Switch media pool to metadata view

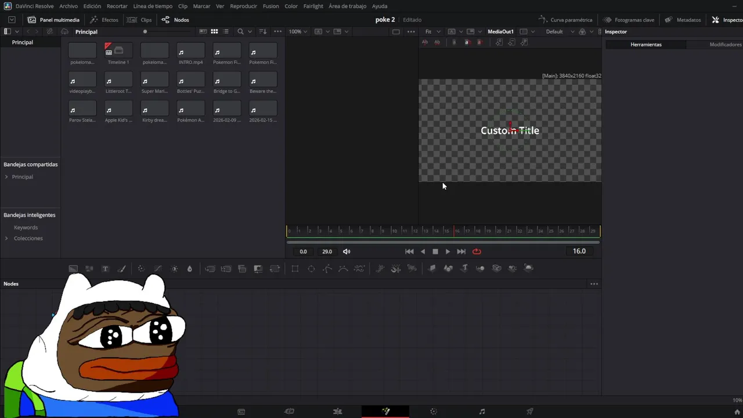click(x=203, y=31)
